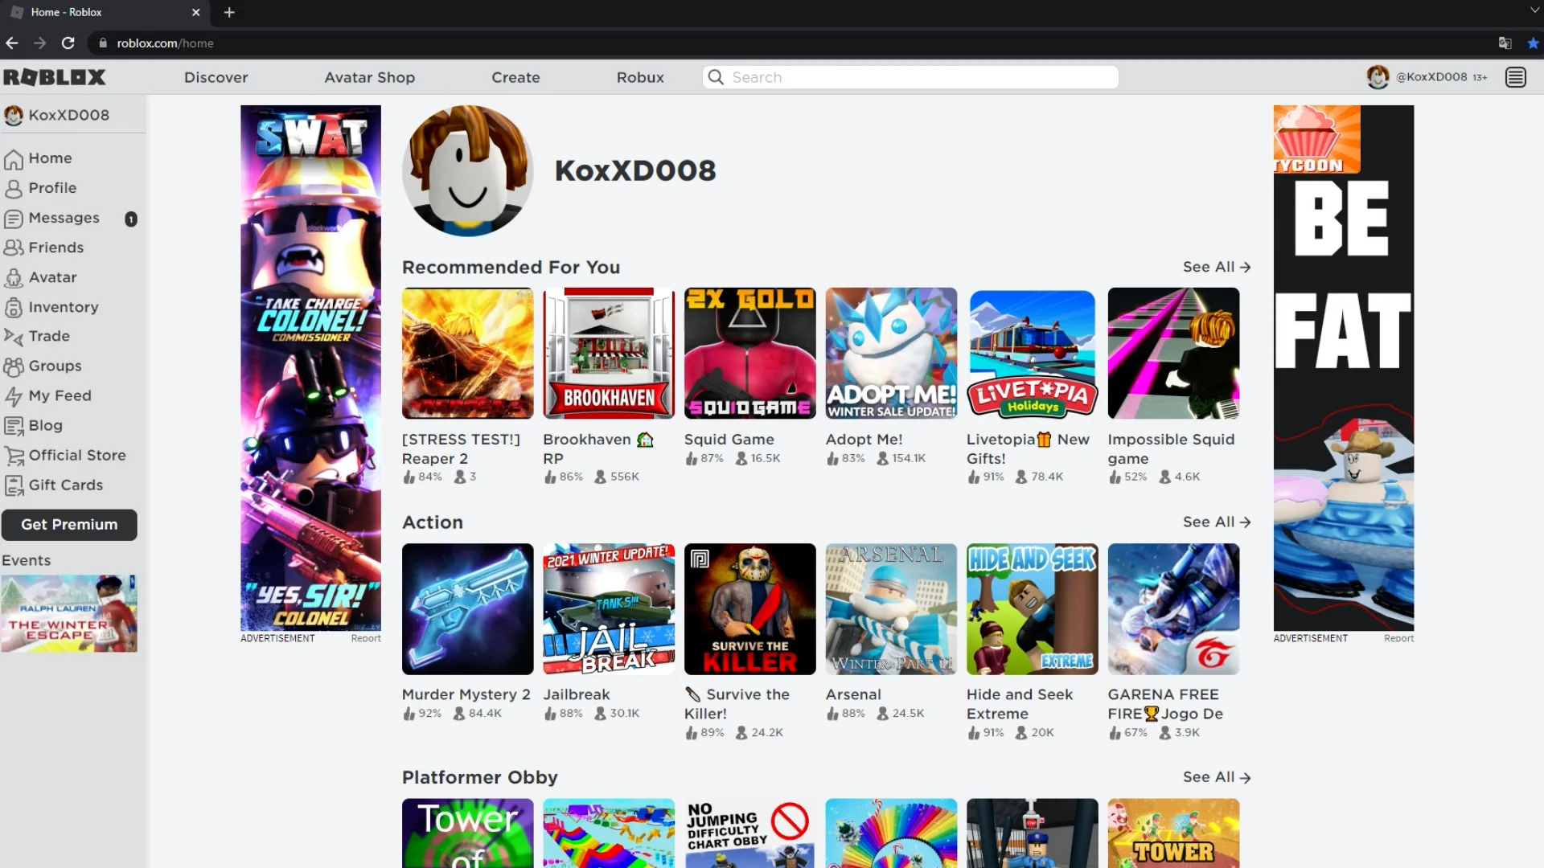The image size is (1544, 868).
Task: Click the header avatar icon for KoxXD008
Action: pos(1378,77)
